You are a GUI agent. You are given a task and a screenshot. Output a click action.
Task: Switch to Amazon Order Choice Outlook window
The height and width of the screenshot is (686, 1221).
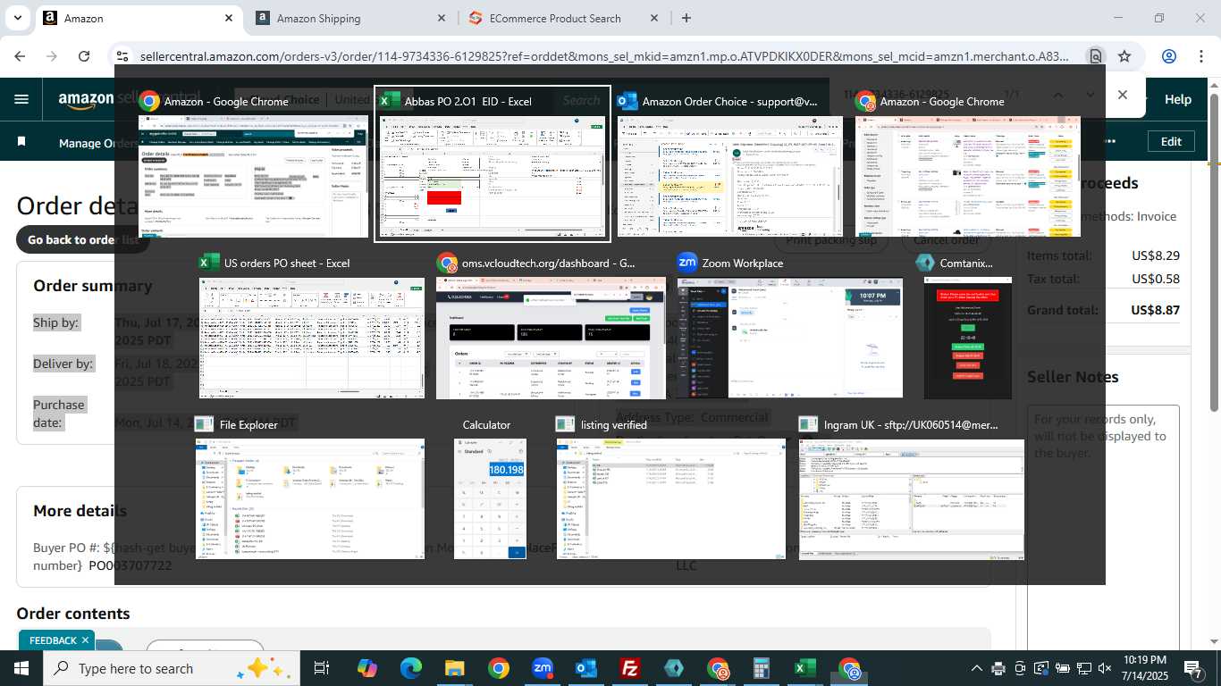[x=730, y=164]
